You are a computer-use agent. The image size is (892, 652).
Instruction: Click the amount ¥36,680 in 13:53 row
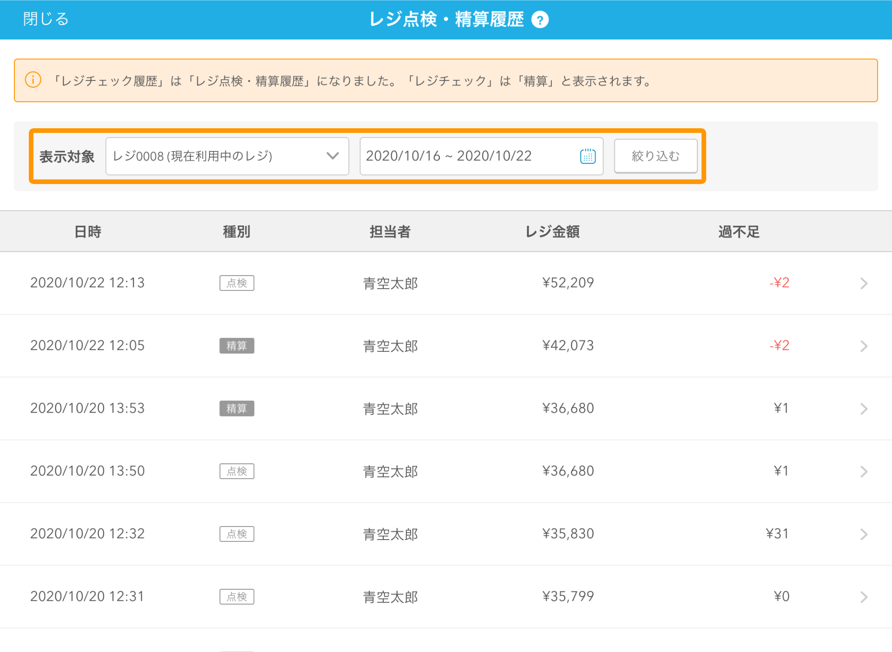pos(568,408)
